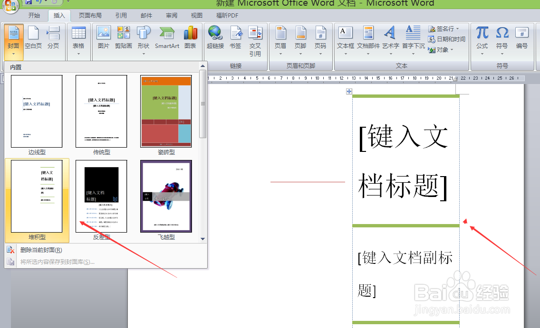Open the Shapes (形状) gallery
This screenshot has width=540, height=328.
[x=144, y=40]
